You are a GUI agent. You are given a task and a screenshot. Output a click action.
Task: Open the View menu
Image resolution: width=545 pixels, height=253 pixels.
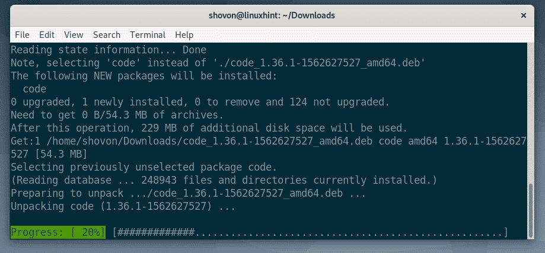(74, 35)
